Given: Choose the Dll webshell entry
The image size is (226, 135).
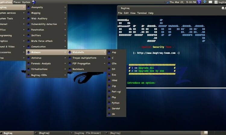Looking at the screenshot, I should 116,69.
